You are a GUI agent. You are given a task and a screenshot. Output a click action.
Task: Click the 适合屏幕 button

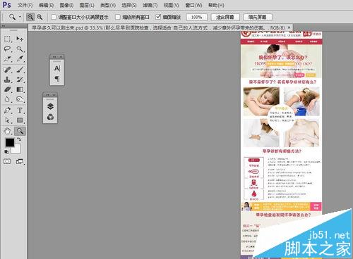pyautogui.click(x=225, y=17)
